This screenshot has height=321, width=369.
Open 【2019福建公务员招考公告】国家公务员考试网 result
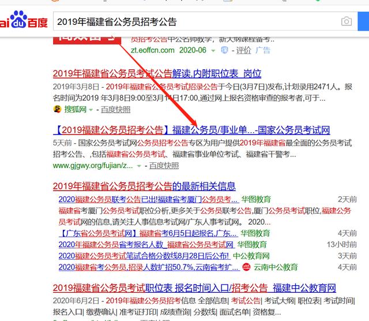click(191, 130)
